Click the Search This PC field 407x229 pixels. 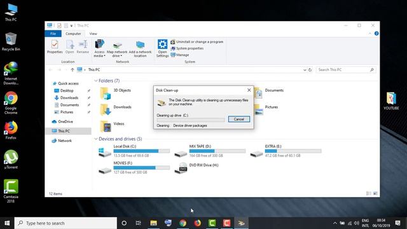click(x=345, y=70)
